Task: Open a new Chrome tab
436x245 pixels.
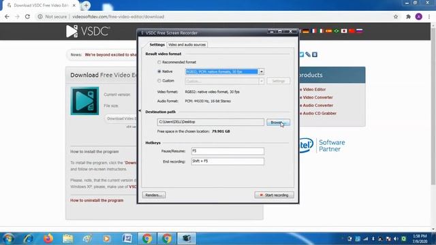Action: [87, 5]
